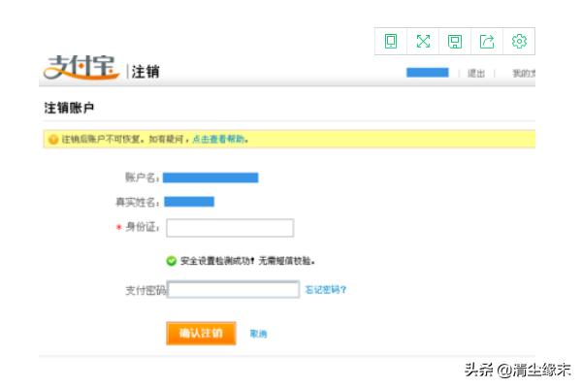
Task: Click the green success checkmark icon
Action: [171, 261]
